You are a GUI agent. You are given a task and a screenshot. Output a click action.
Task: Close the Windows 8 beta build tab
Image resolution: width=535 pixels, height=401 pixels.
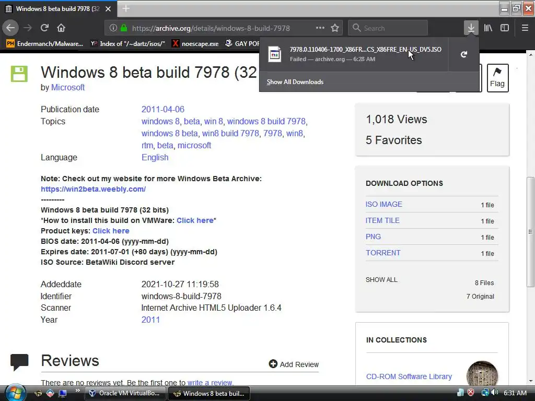108,9
